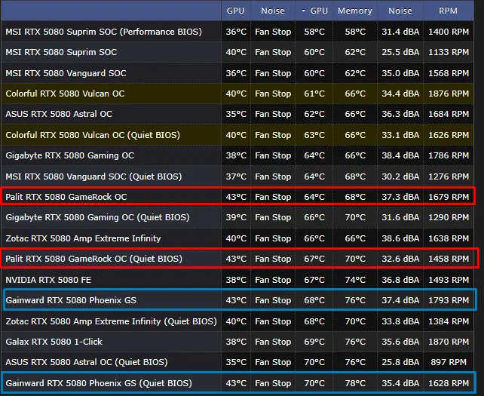Screen dimensions: 484x396
Task: Select Gainward RTX 5080 Phoenix GS (Quiet BIOS)
Action: [99, 383]
